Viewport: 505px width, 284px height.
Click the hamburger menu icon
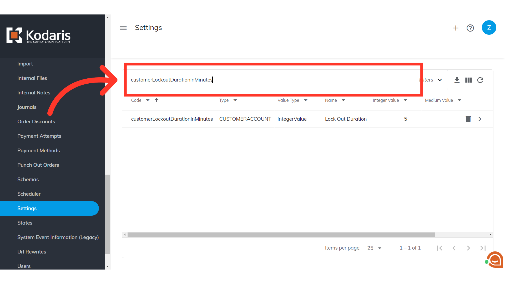pyautogui.click(x=123, y=28)
